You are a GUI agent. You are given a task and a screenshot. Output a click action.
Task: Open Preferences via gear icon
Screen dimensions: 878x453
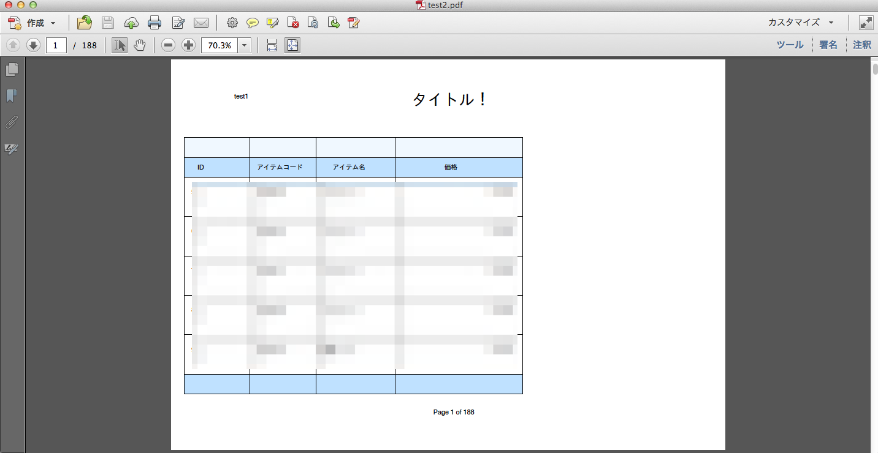pyautogui.click(x=232, y=23)
